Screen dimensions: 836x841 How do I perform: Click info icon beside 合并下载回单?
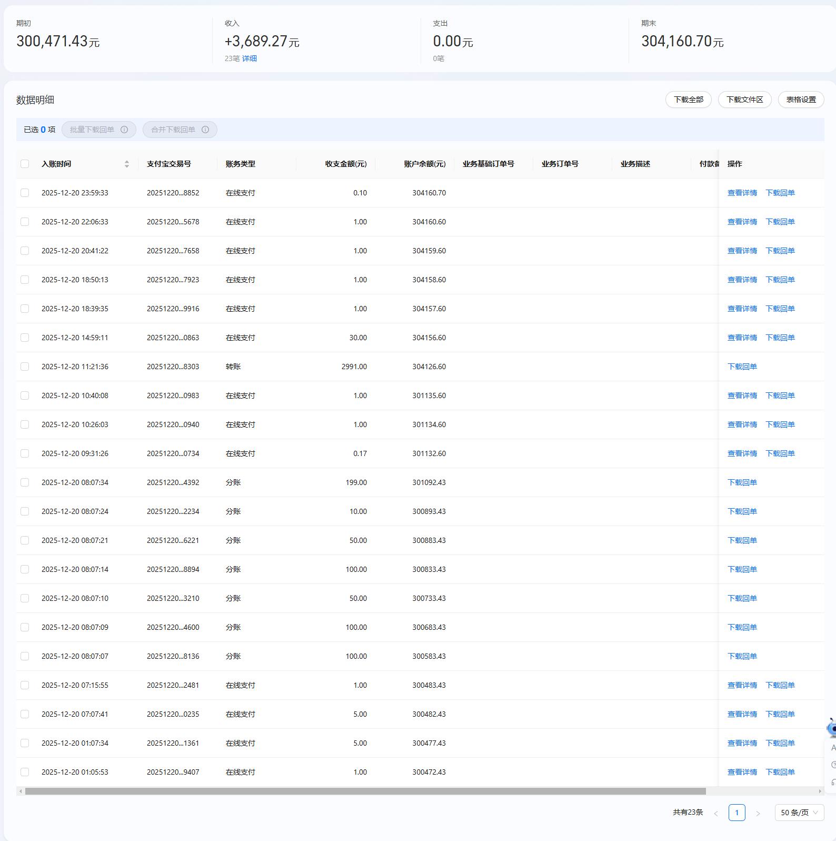click(x=205, y=130)
